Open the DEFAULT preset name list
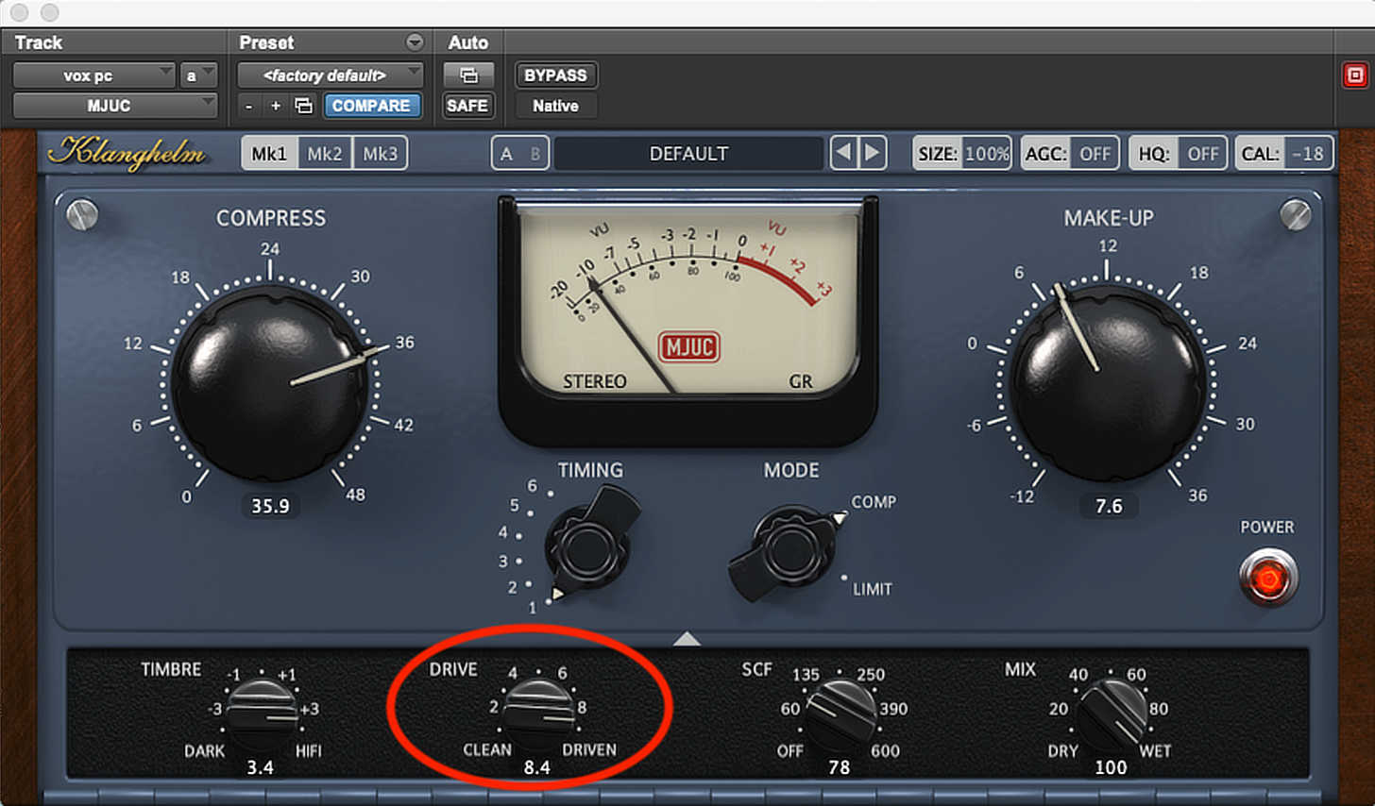 coord(688,154)
